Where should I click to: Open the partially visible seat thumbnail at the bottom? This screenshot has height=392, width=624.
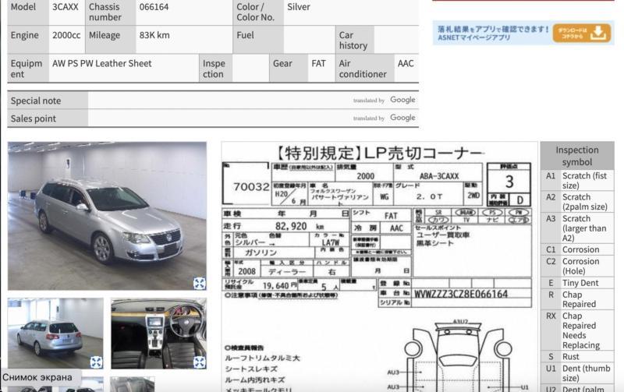(x=131, y=384)
